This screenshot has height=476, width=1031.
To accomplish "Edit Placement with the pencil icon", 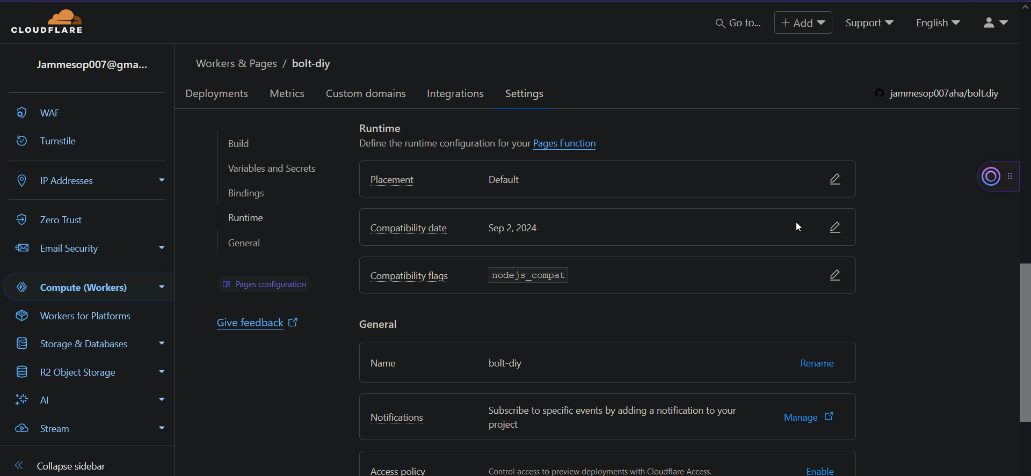I will pyautogui.click(x=835, y=179).
